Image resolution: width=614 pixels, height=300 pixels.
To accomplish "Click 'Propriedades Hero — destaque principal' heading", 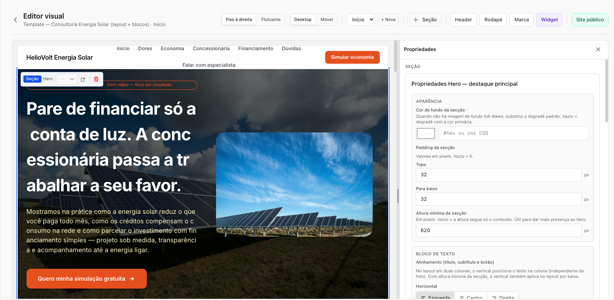I will 464,84.
